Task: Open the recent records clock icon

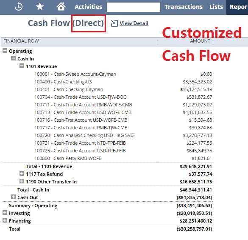Action: pos(19,7)
